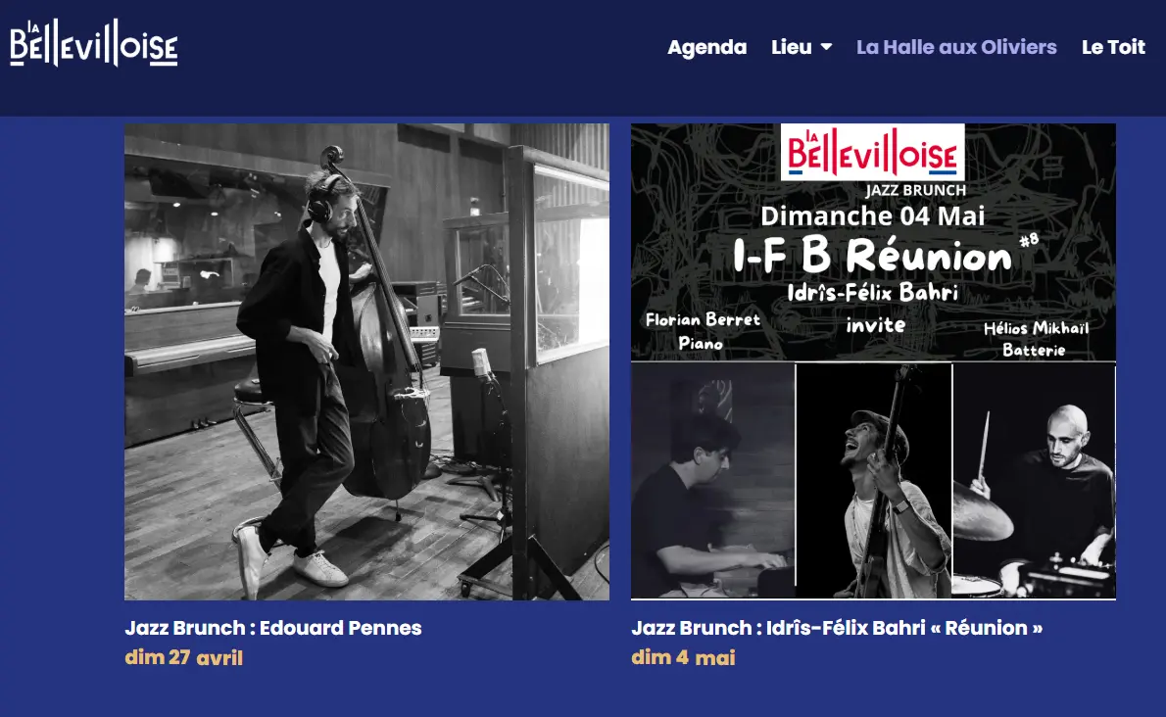Click the dim 27 avril date
This screenshot has height=717, width=1166.
click(183, 657)
